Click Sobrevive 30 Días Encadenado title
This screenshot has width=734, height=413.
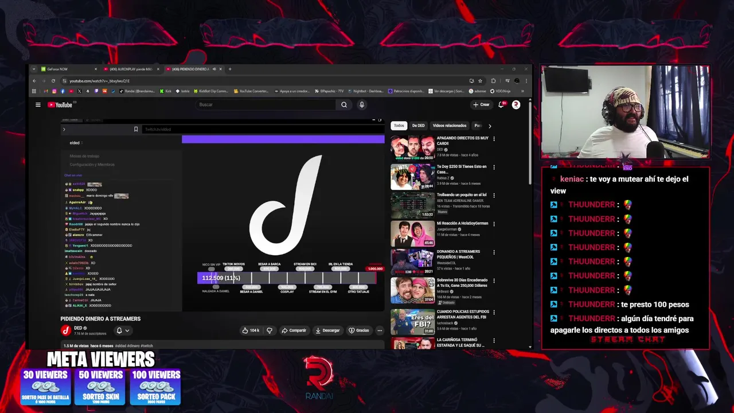[462, 282]
